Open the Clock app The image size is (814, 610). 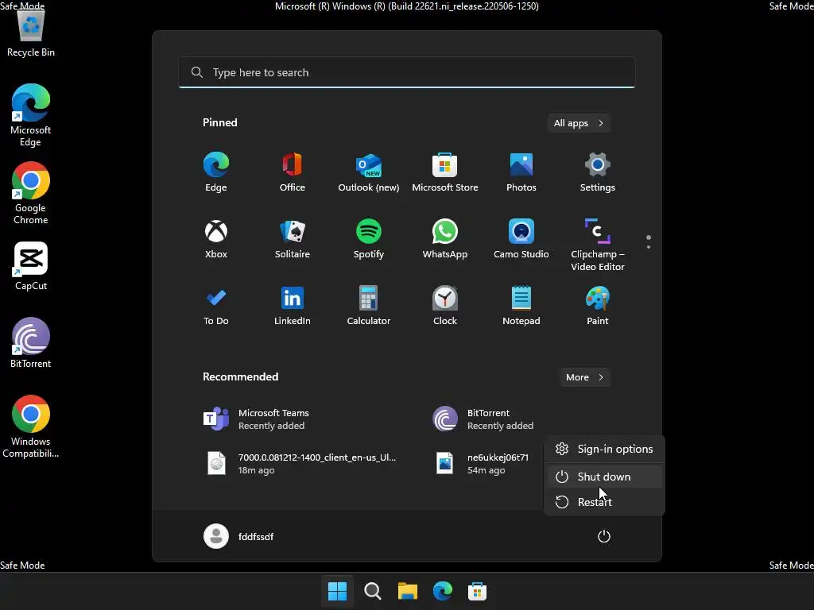click(445, 306)
